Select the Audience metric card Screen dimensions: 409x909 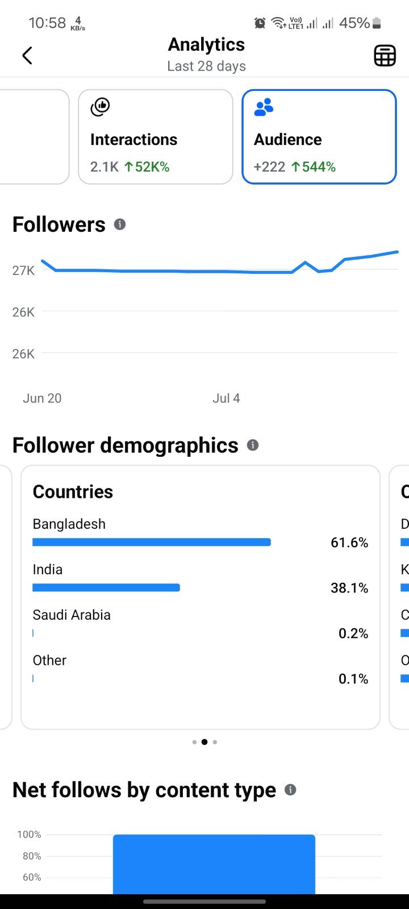pos(319,137)
